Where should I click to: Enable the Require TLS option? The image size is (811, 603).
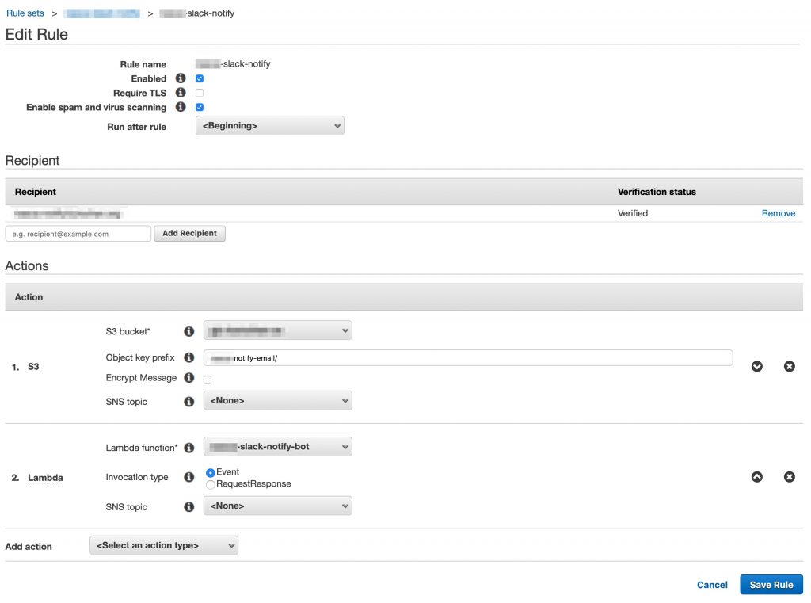coord(199,93)
